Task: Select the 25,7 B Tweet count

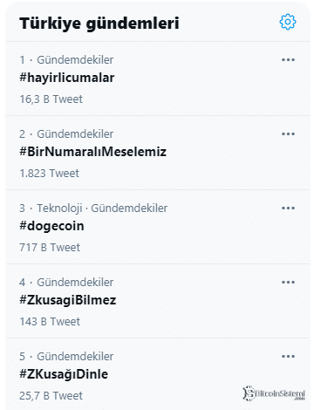Action: [x=51, y=396]
